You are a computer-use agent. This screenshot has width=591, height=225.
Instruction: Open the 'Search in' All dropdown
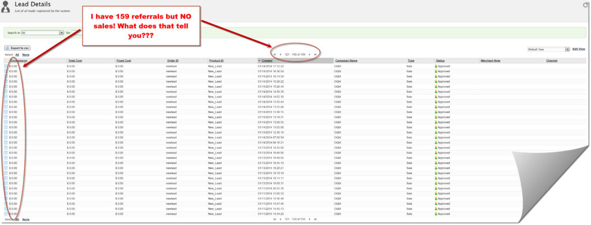click(x=43, y=33)
